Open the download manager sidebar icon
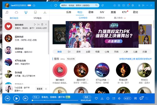 45,12
